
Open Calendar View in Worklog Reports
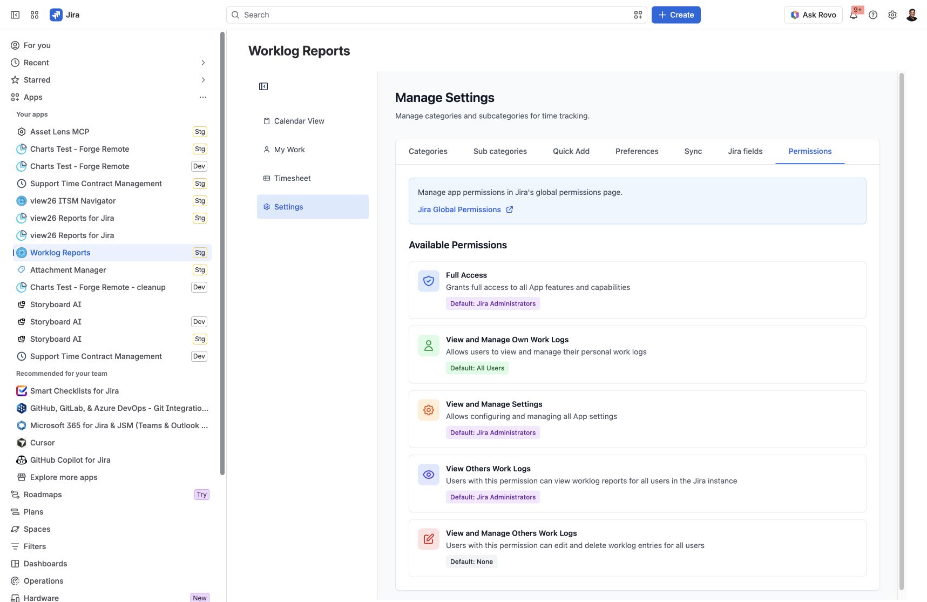(313, 121)
